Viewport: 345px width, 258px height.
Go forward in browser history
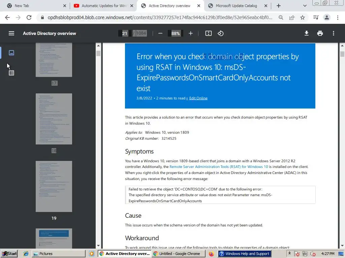[x=18, y=17]
